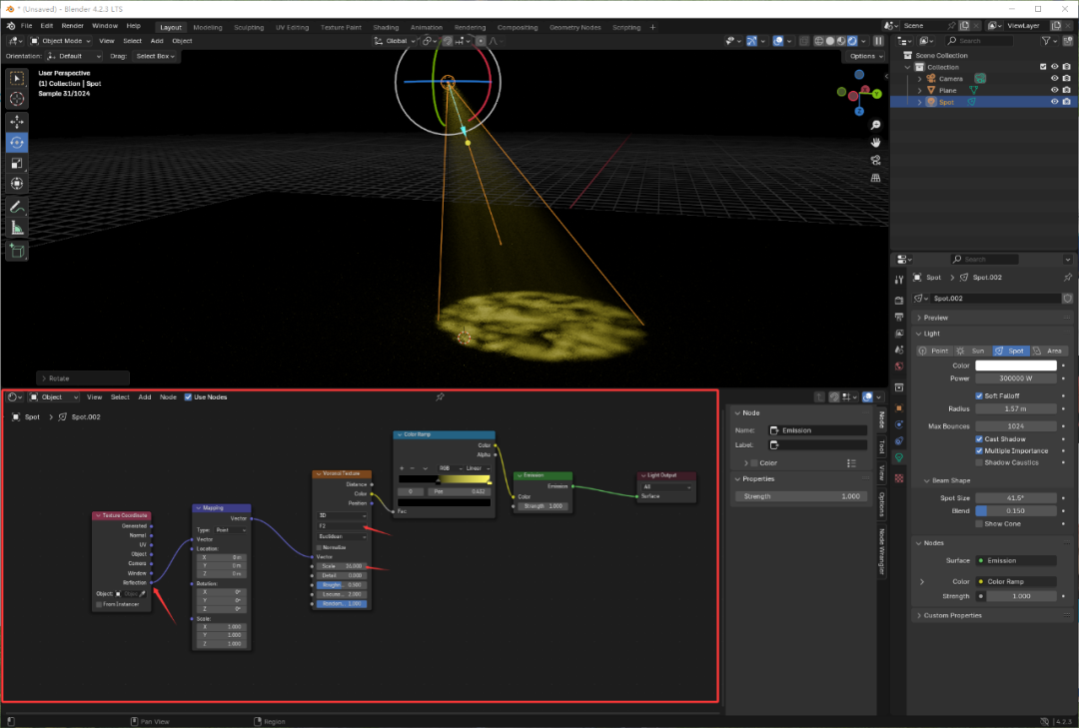Open the Object Mode dropdown
The height and width of the screenshot is (728, 1079).
point(60,41)
